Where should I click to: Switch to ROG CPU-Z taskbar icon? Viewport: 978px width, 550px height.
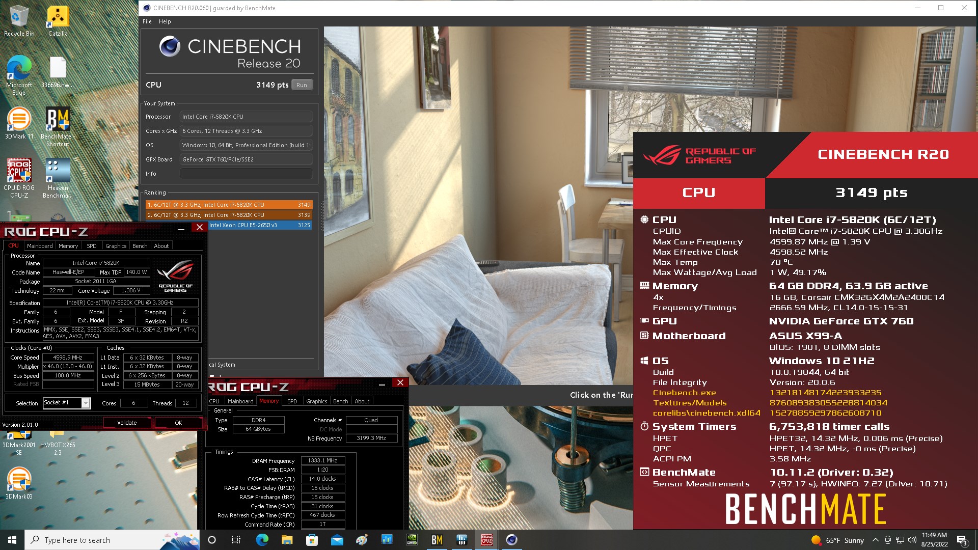point(486,540)
